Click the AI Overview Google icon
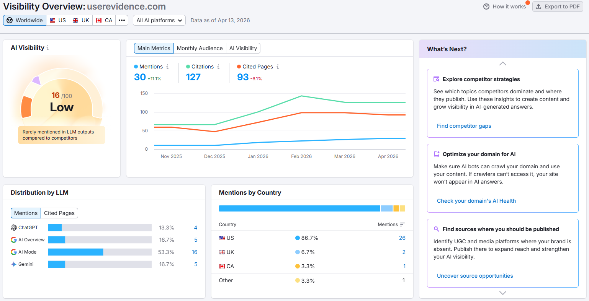This screenshot has height=301, width=589. tap(14, 240)
